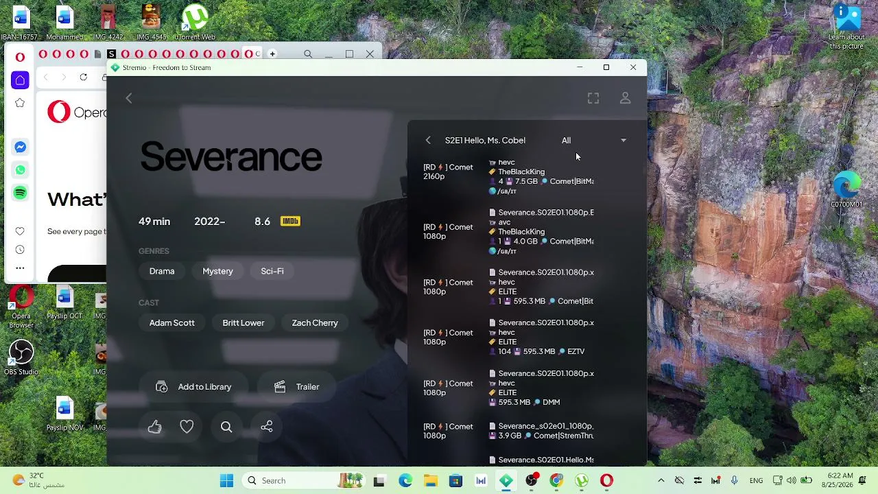This screenshot has width=878, height=494.
Task: Open Opera sidebar three-dots more menu
Action: 20,268
